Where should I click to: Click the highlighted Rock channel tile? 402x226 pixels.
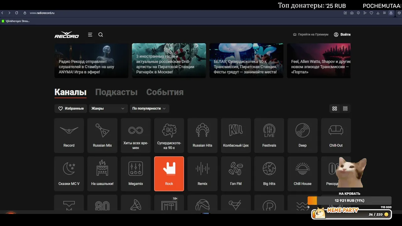point(169,174)
